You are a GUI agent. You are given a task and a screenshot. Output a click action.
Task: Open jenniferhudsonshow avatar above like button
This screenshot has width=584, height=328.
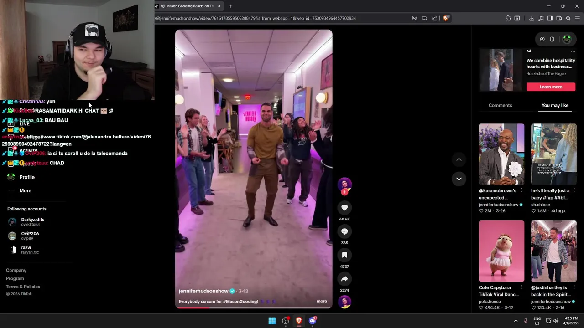point(344,184)
